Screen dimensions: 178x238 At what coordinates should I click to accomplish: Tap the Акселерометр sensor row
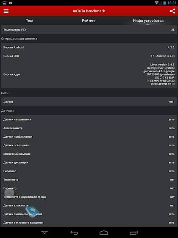[x=89, y=128]
